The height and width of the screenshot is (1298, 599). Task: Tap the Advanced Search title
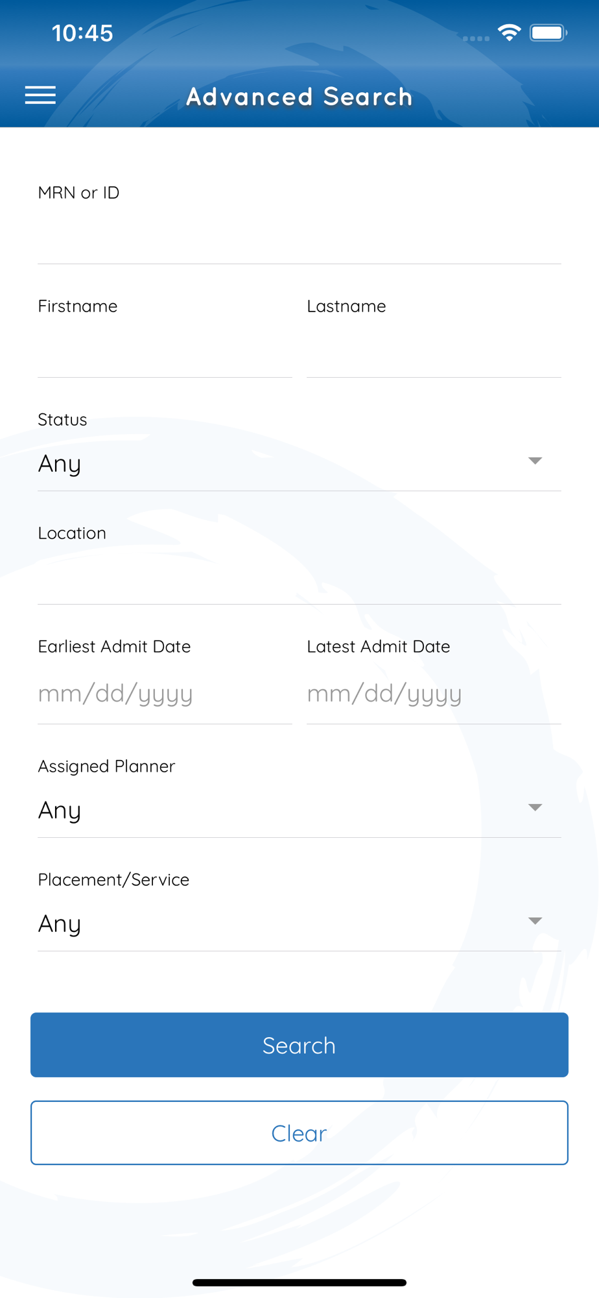click(299, 97)
